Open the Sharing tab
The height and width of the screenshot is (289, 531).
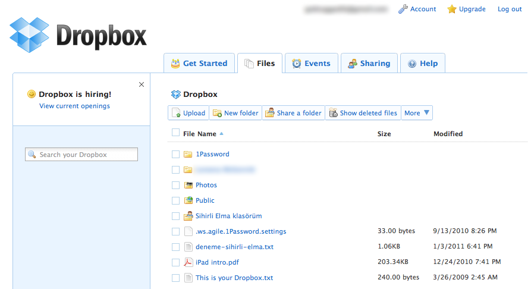pos(369,64)
